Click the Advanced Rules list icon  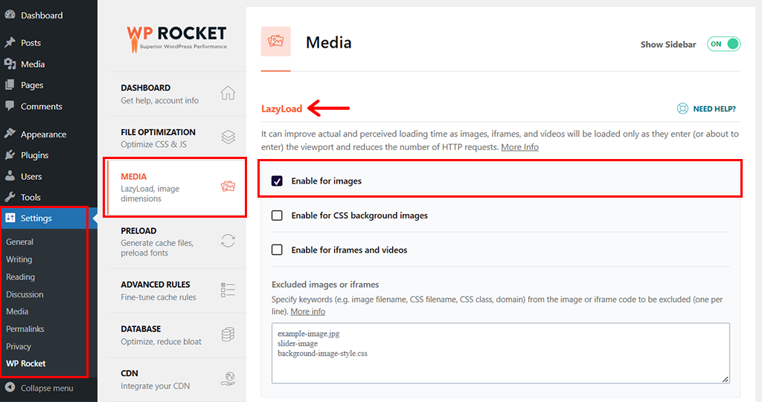[228, 290]
